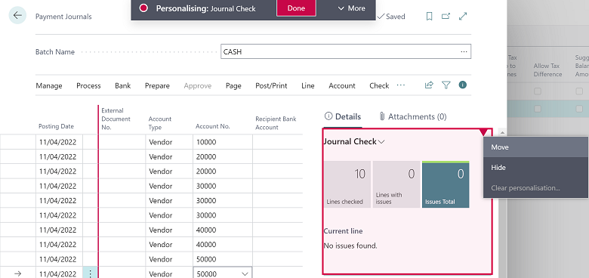Click the bookmark icon
The width and height of the screenshot is (589, 278).
429,16
